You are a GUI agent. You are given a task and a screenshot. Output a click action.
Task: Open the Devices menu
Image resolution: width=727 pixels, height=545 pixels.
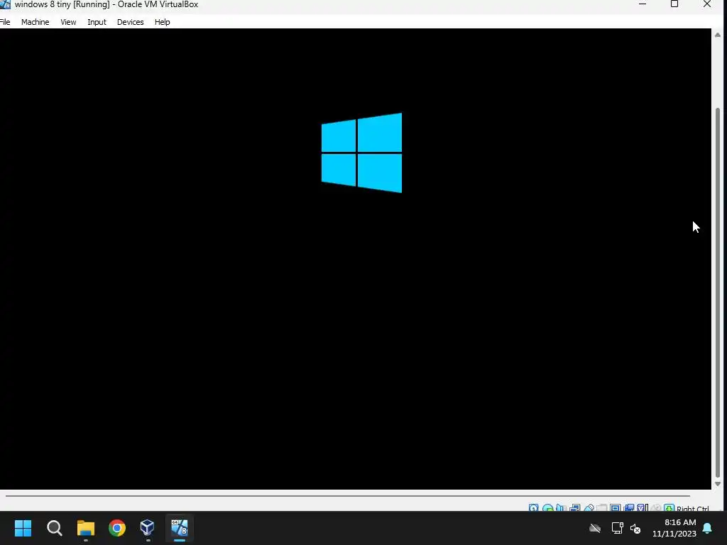[131, 22]
